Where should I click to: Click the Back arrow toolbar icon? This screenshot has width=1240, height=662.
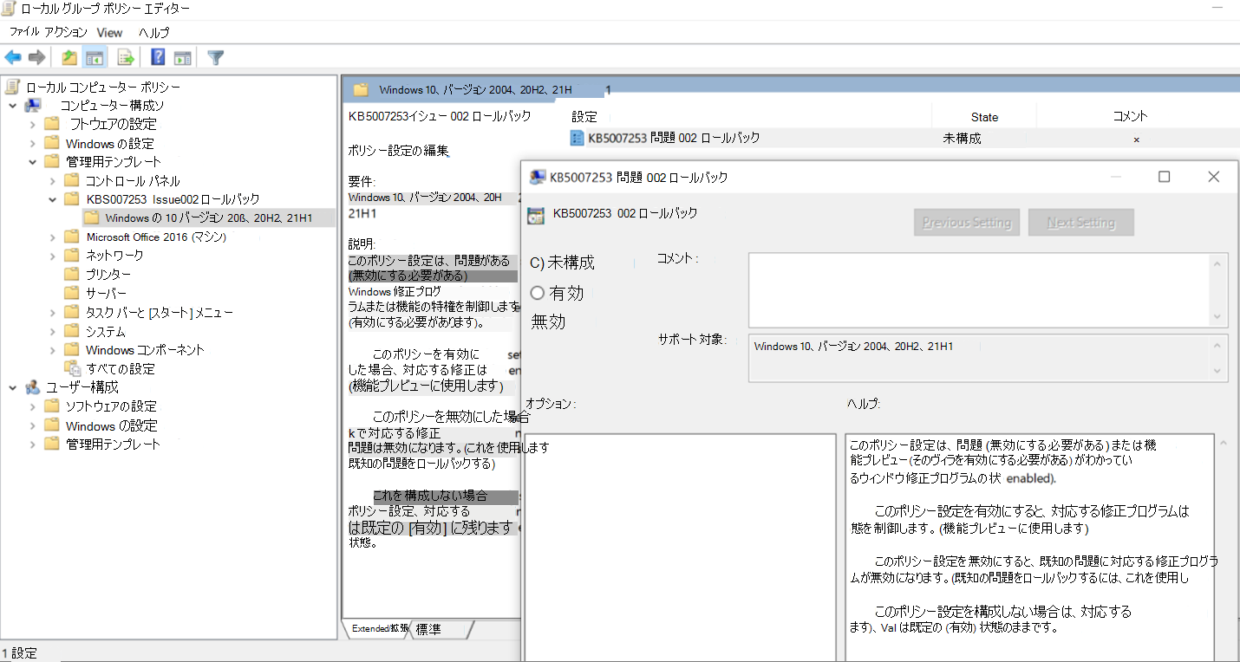point(13,58)
